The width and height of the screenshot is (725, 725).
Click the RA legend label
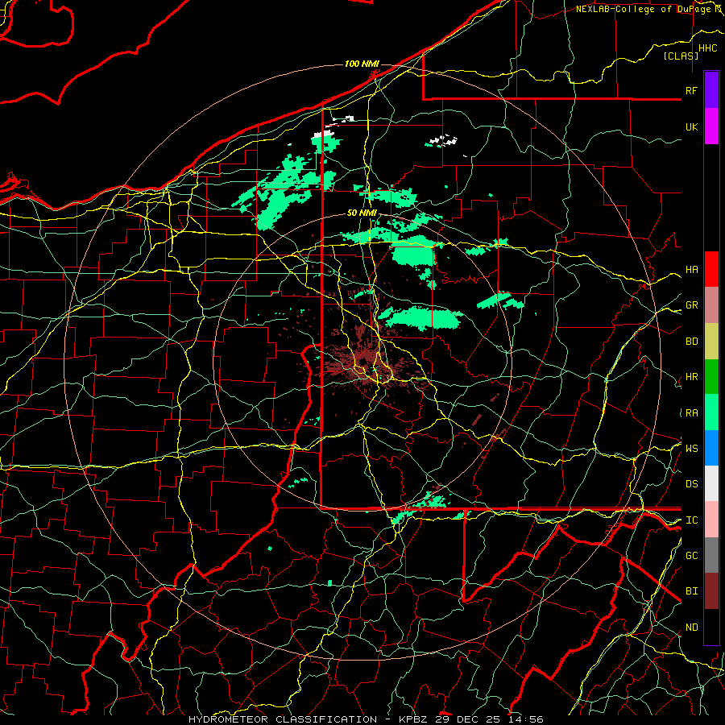[x=691, y=412]
